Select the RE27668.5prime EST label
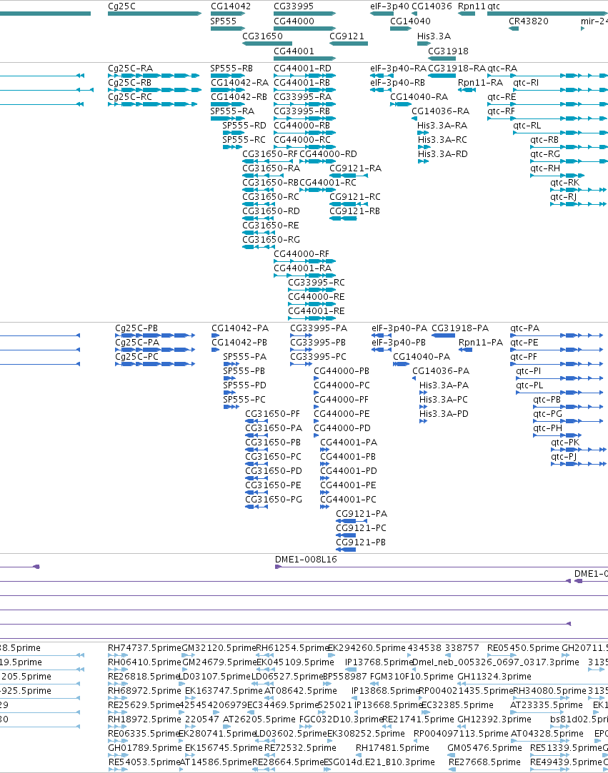The width and height of the screenshot is (608, 773). point(484,762)
